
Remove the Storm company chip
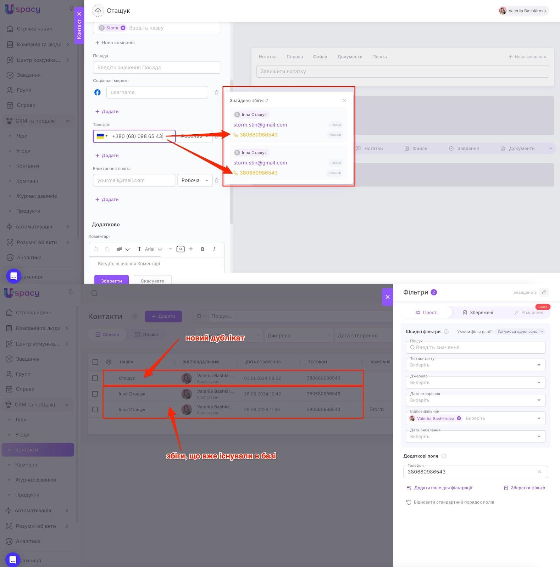coord(123,28)
